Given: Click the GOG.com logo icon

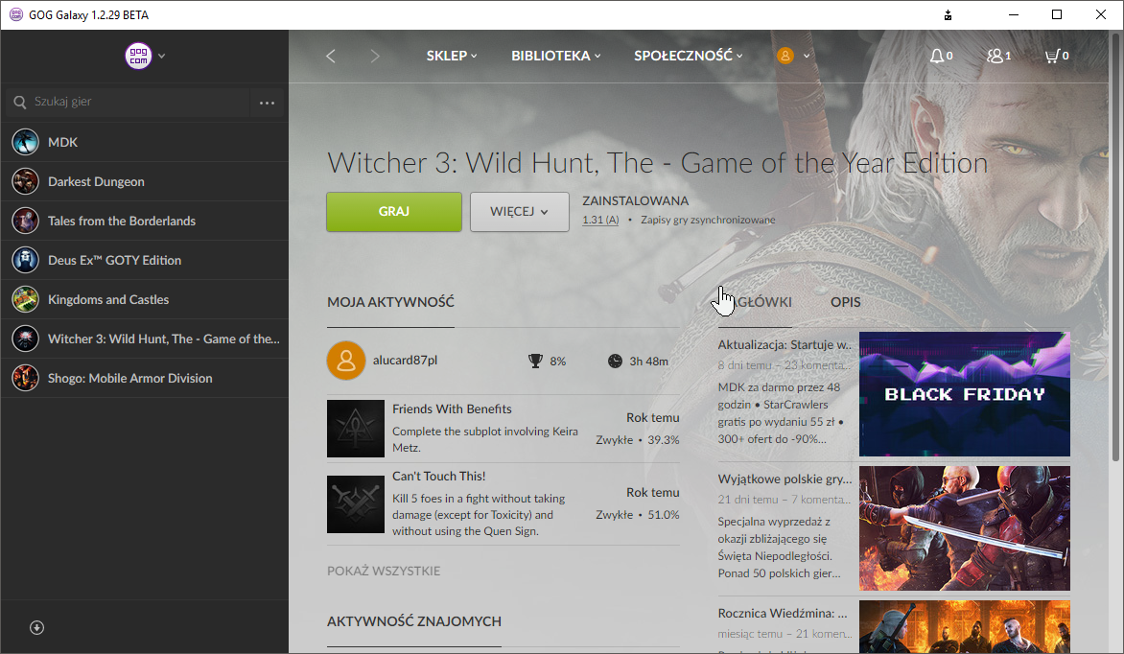Looking at the screenshot, I should coord(139,56).
